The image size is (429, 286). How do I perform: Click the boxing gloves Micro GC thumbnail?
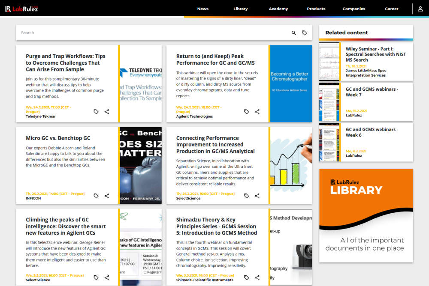[141, 166]
